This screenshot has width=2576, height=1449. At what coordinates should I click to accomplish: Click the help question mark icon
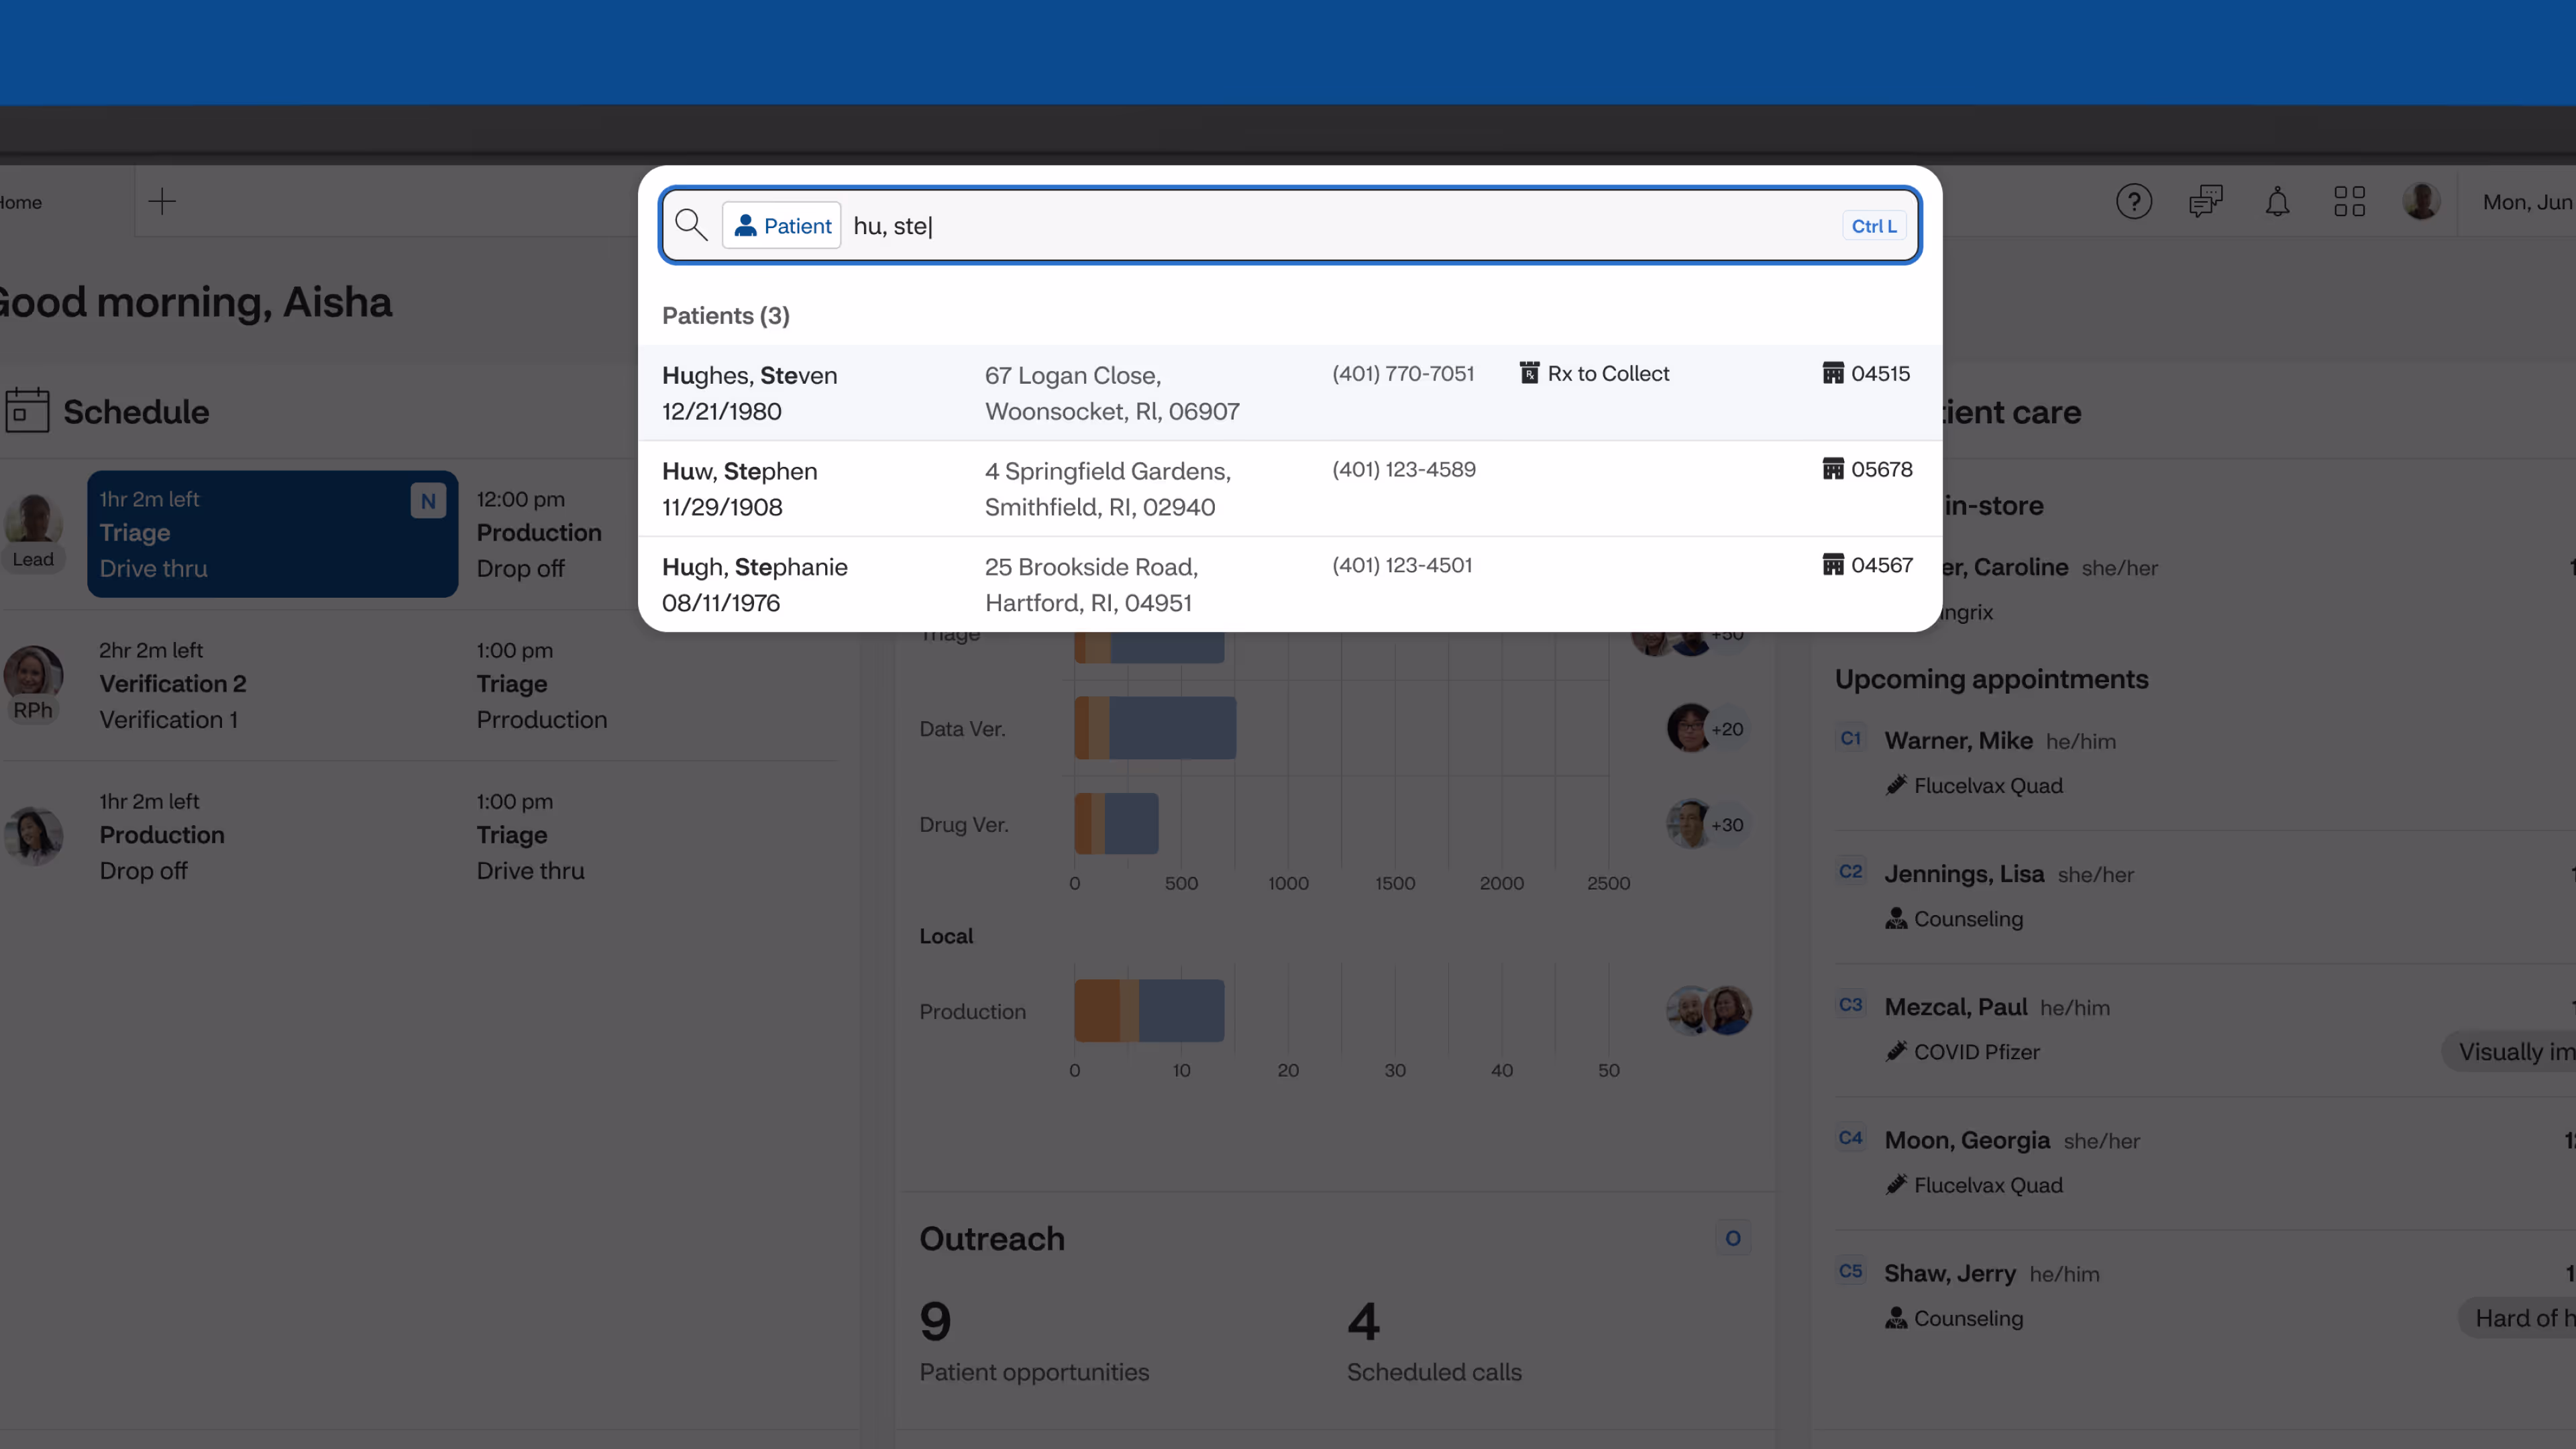[2133, 202]
